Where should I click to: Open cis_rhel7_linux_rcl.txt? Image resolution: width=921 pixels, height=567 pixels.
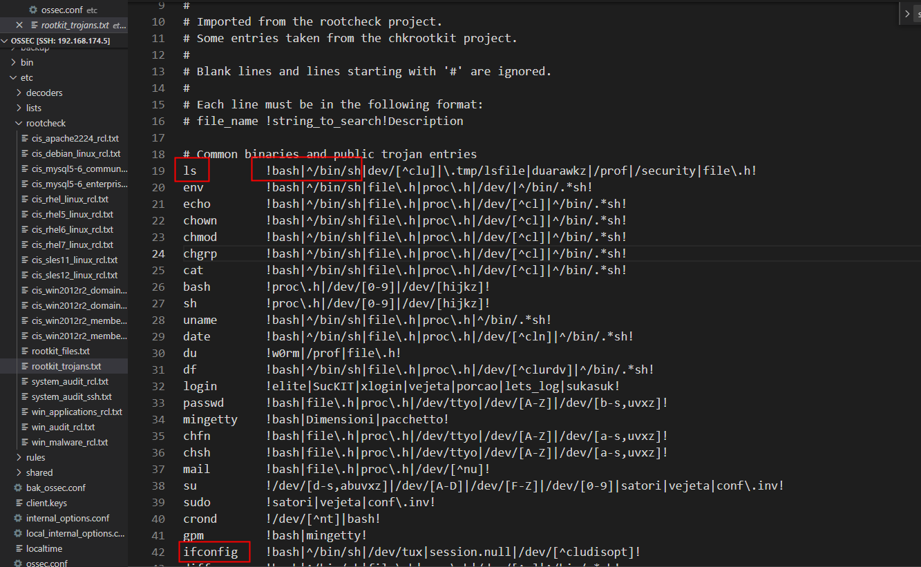point(73,244)
